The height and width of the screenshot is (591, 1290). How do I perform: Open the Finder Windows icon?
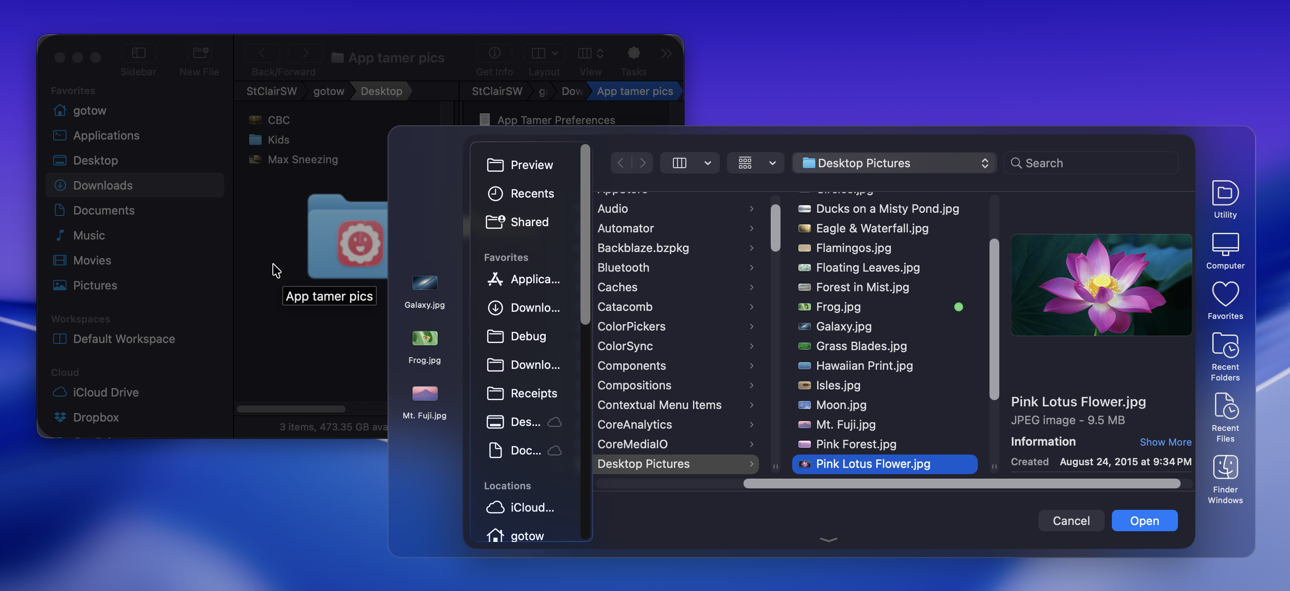(x=1225, y=467)
